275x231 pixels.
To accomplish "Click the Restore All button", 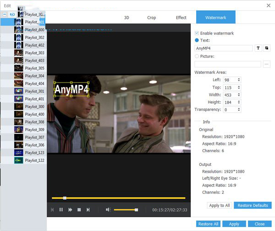I will [x=208, y=224].
